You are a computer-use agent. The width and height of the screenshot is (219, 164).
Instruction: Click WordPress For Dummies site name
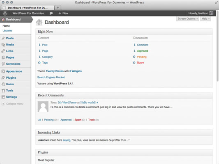click(x=28, y=13)
